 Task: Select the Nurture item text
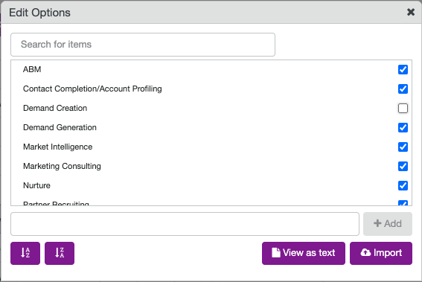[x=37, y=186]
